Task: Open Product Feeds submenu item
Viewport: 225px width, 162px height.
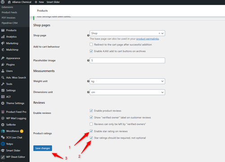Action: (9, 13)
